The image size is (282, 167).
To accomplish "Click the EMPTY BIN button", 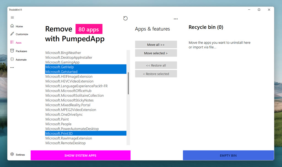I will [x=228, y=155].
